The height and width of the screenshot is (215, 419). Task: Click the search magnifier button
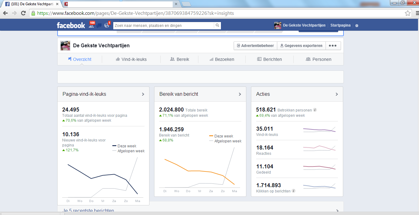tap(218, 25)
